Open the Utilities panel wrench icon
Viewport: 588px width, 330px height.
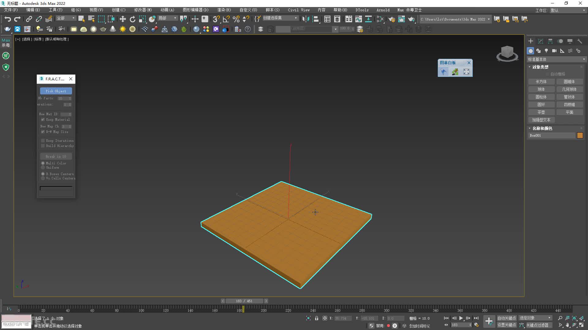coord(580,41)
